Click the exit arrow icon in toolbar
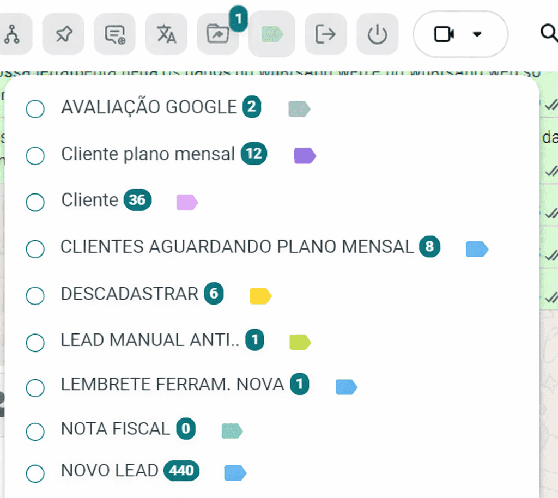The image size is (558, 498). click(325, 34)
